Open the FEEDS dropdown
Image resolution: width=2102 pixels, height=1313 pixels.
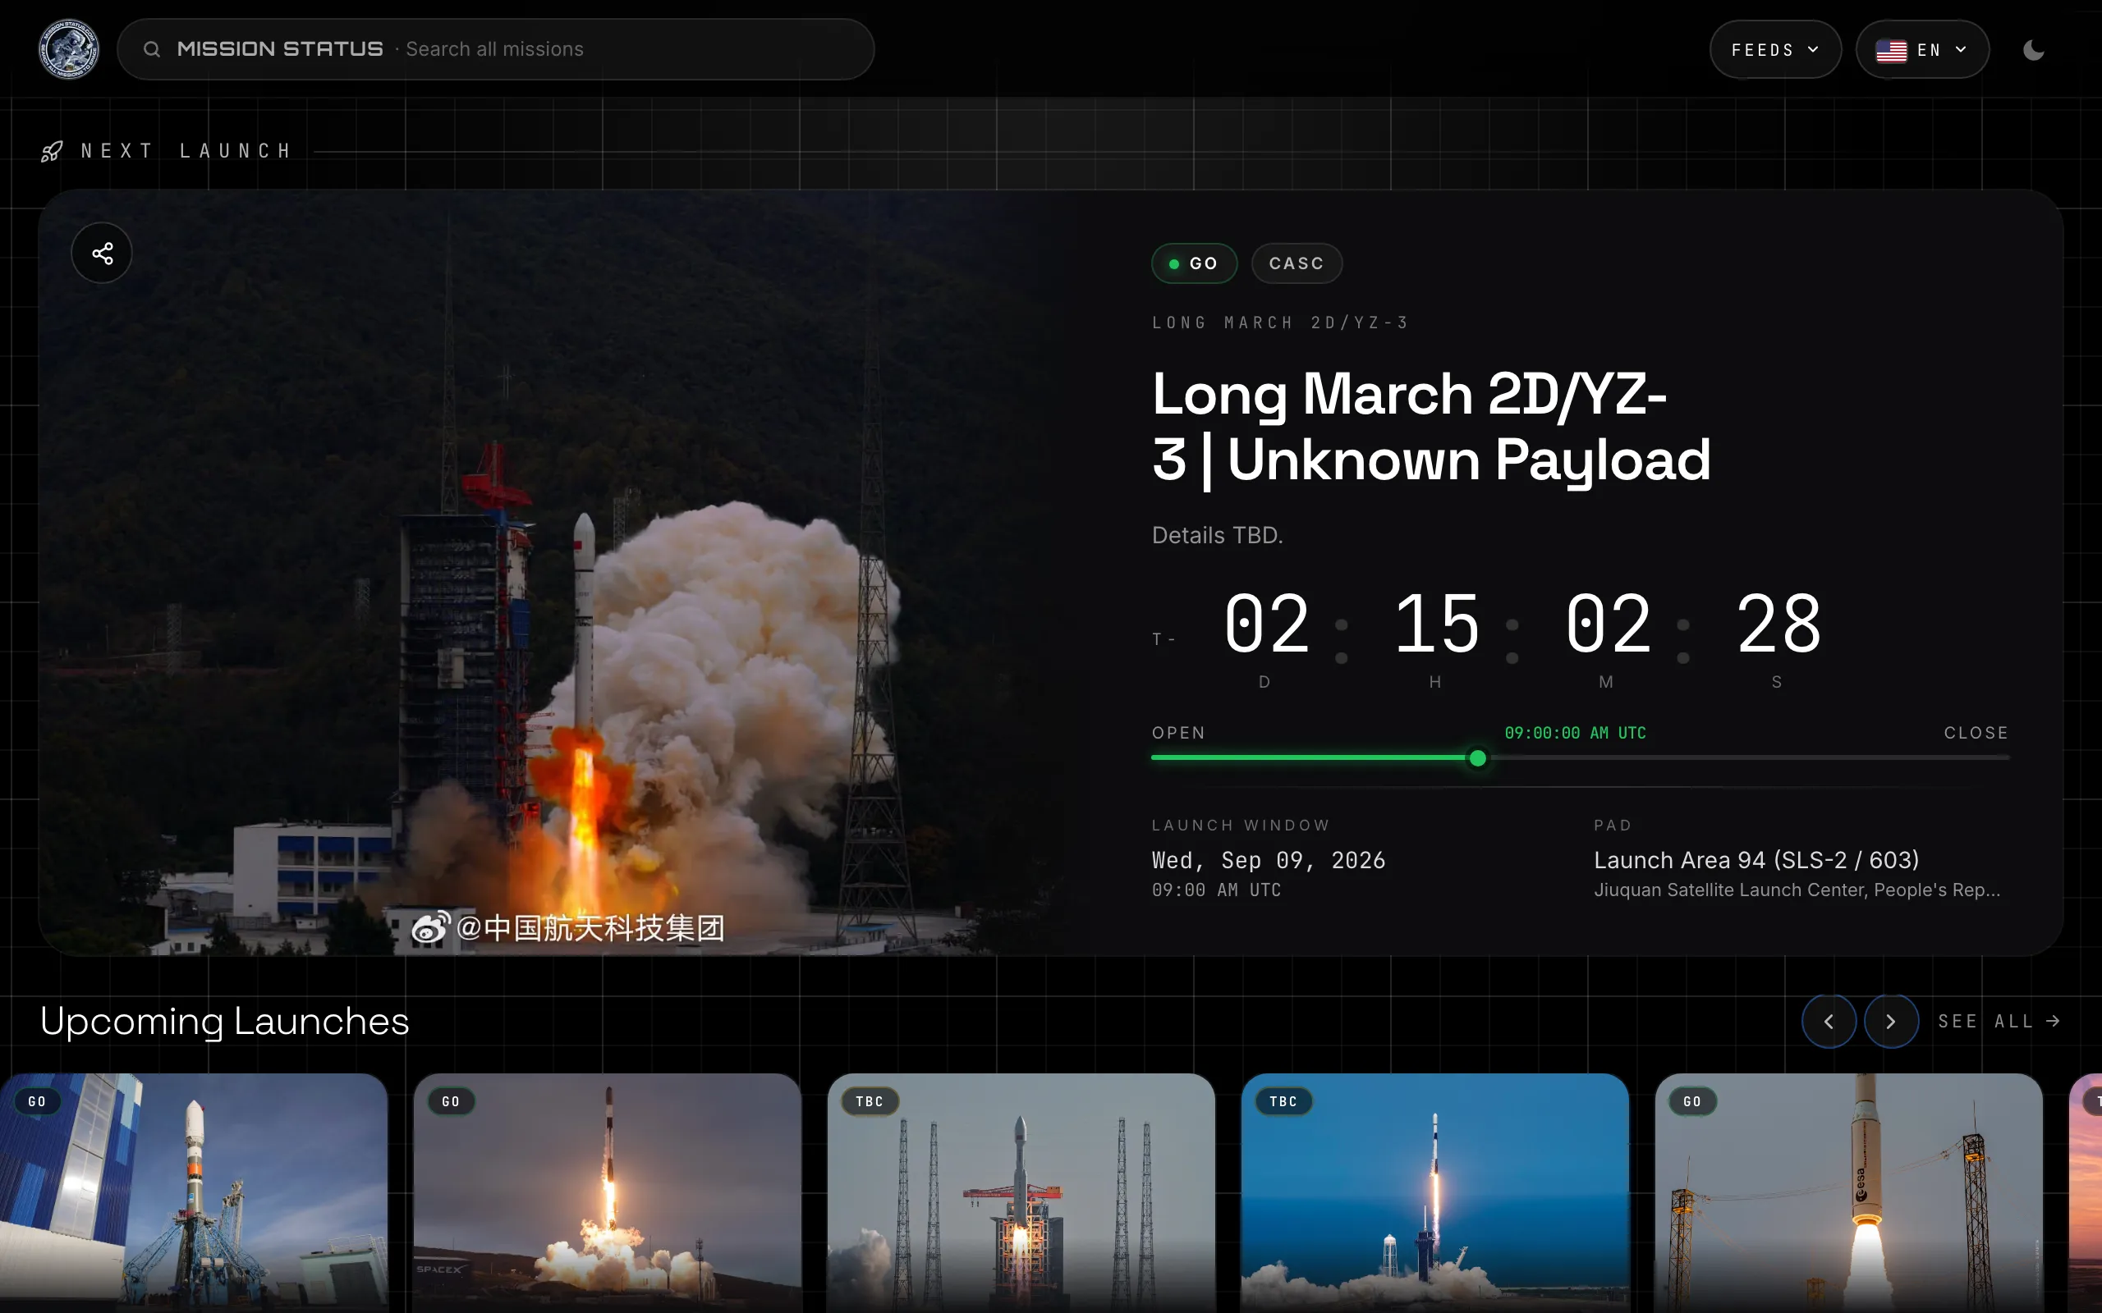point(1774,49)
